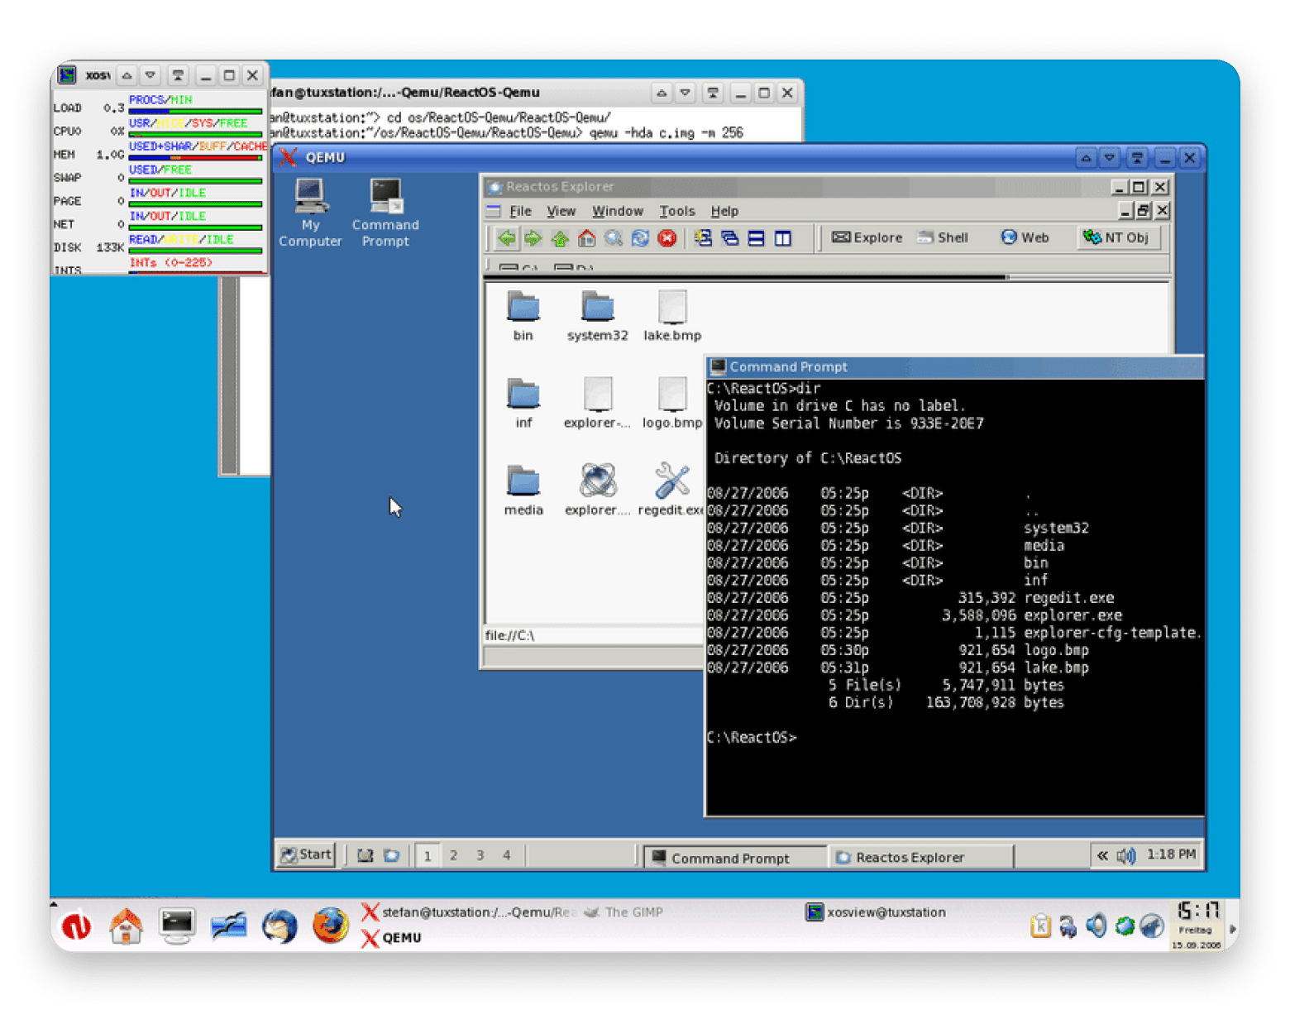Click the C:\ReactOS> prompt line
This screenshot has height=1019, width=1290.
click(x=752, y=738)
